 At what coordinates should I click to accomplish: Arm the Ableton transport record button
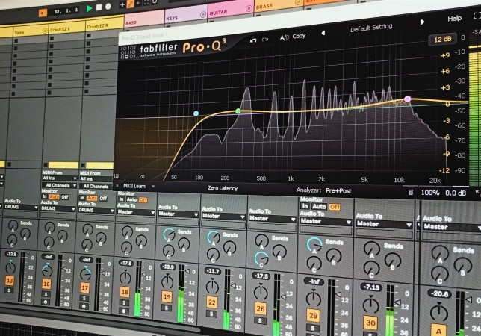pyautogui.click(x=108, y=7)
